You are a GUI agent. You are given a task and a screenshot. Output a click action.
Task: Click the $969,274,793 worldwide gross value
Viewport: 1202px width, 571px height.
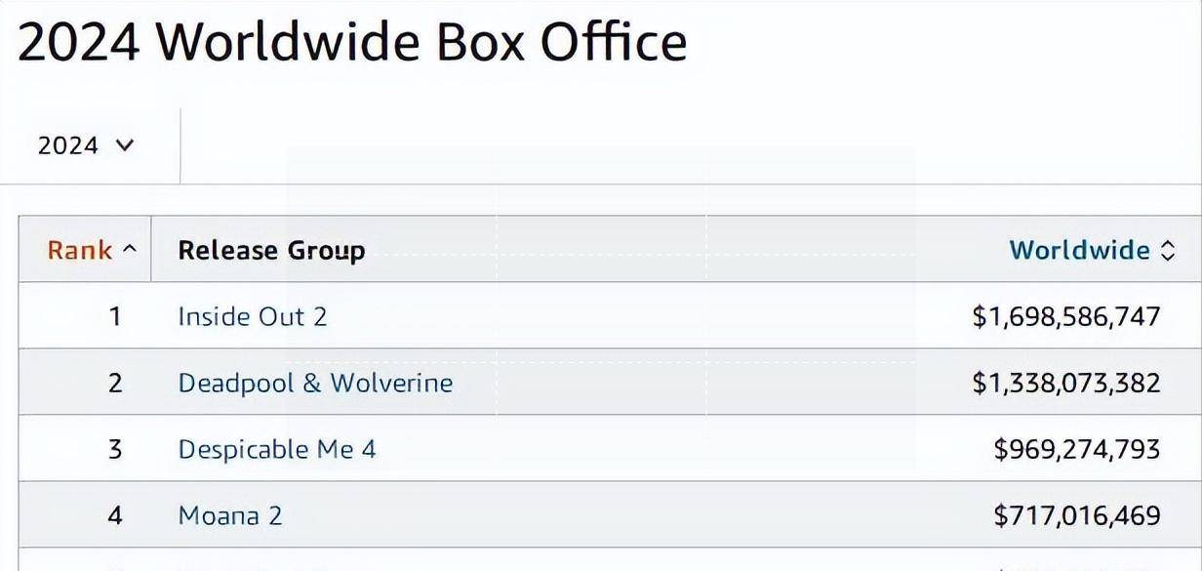click(1077, 449)
